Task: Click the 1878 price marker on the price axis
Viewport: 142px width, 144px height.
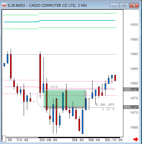Action: (131, 89)
